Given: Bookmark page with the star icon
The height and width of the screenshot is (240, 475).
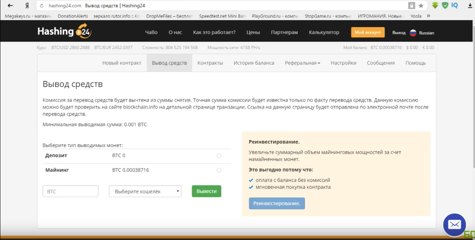Looking at the screenshot, I should tap(421, 6).
